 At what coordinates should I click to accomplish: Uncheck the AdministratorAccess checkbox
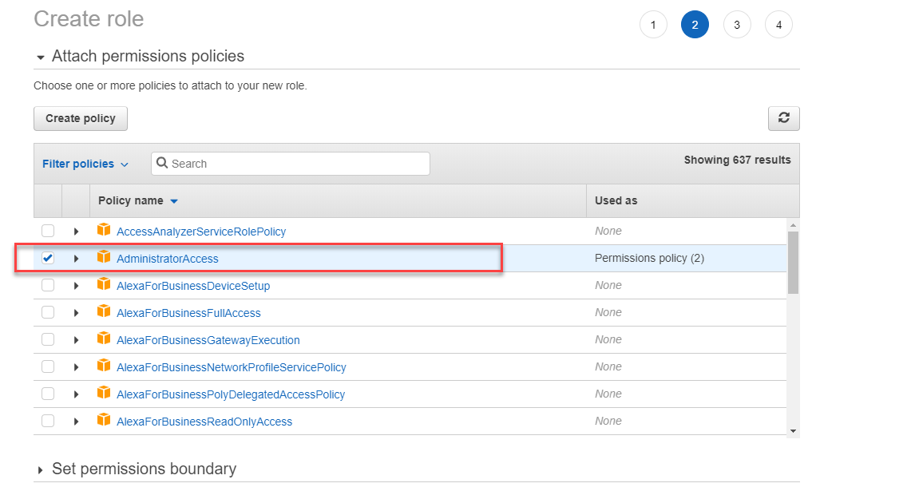tap(48, 258)
